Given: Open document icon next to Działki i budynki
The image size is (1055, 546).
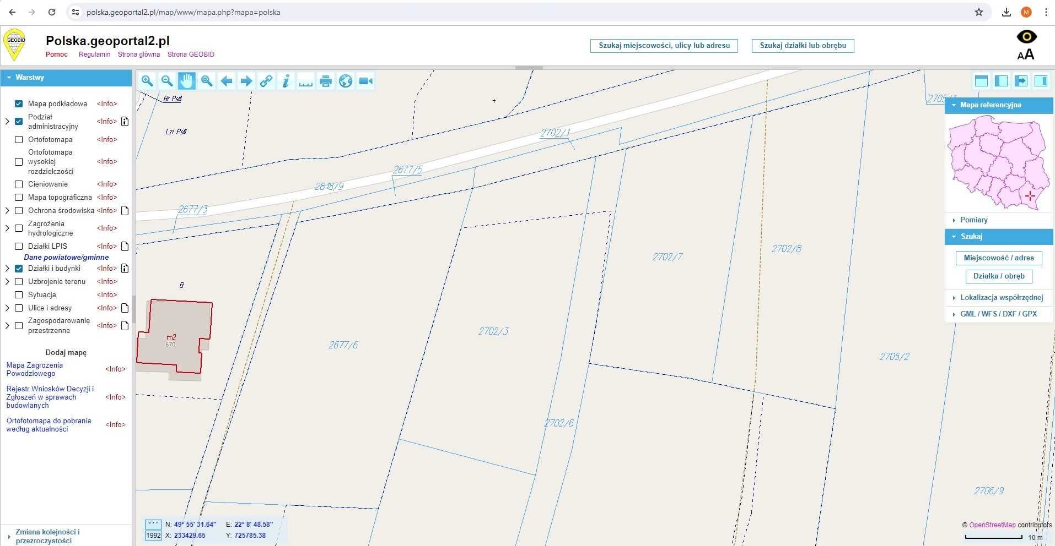Looking at the screenshot, I should (x=125, y=269).
